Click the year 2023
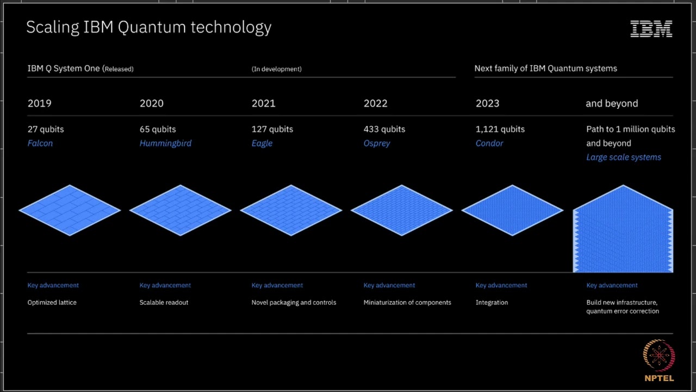 coord(487,103)
